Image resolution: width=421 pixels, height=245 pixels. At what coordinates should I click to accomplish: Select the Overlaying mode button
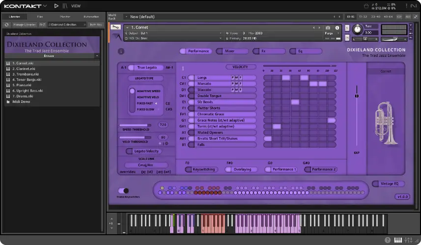coord(242,169)
